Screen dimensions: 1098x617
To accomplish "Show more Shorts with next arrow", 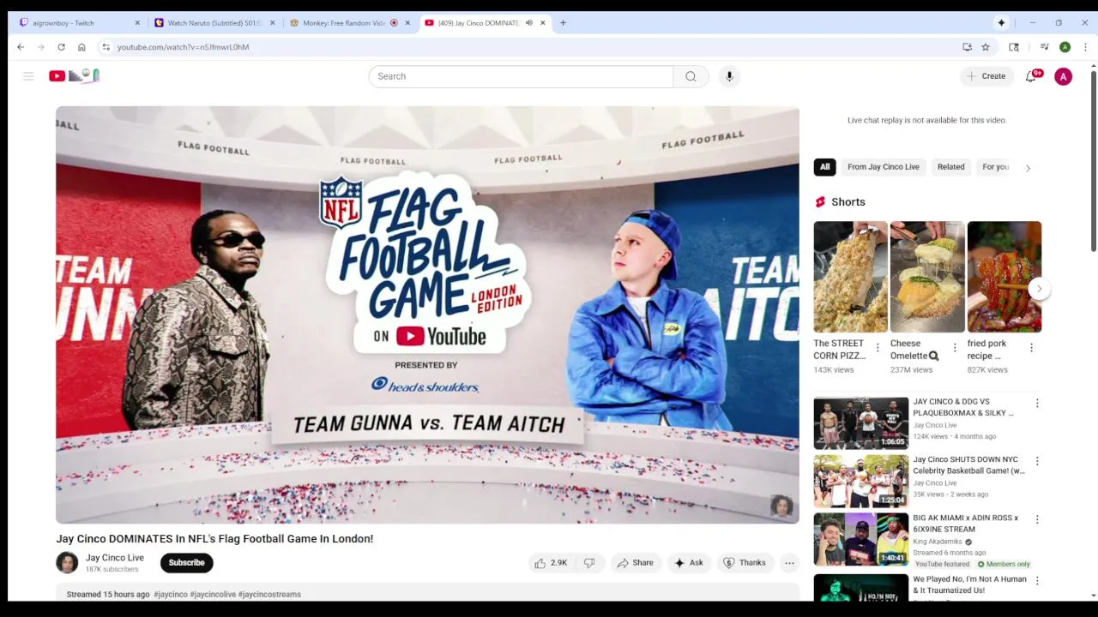I will (x=1039, y=289).
